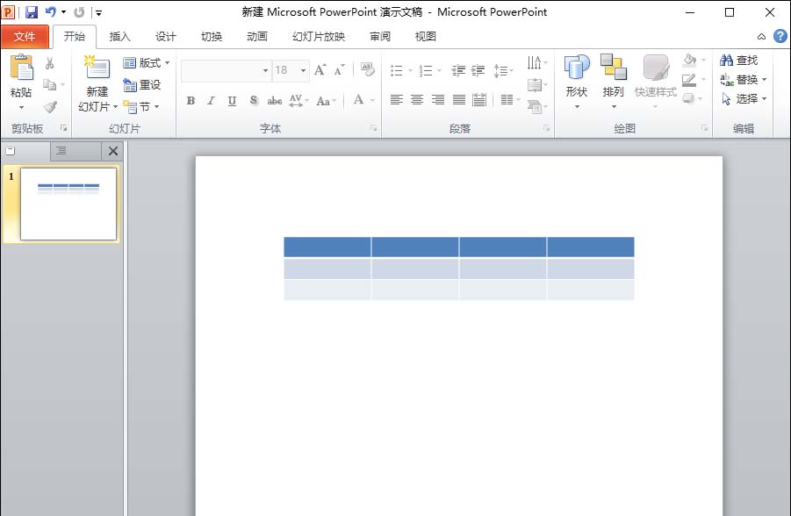This screenshot has height=516, width=791.
Task: Apply numbered list formatting
Action: click(426, 70)
